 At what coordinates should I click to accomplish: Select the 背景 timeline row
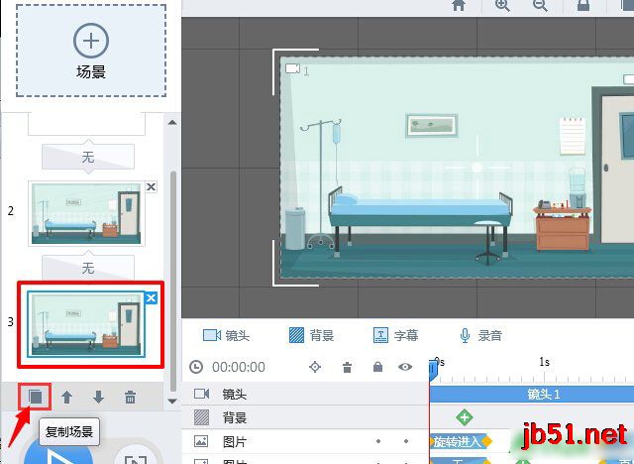click(x=305, y=417)
